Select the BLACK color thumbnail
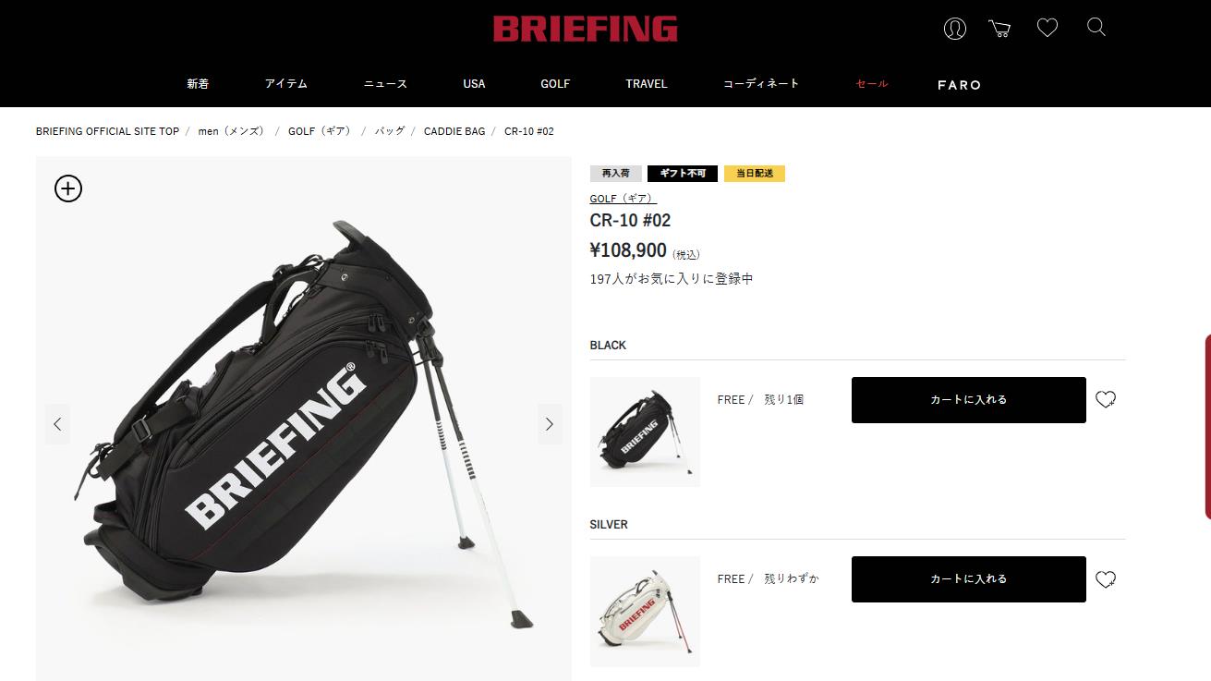The height and width of the screenshot is (681, 1211). [645, 432]
